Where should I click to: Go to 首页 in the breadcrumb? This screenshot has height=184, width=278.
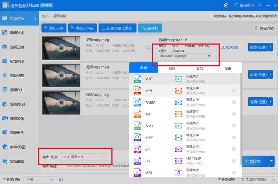coord(45,16)
